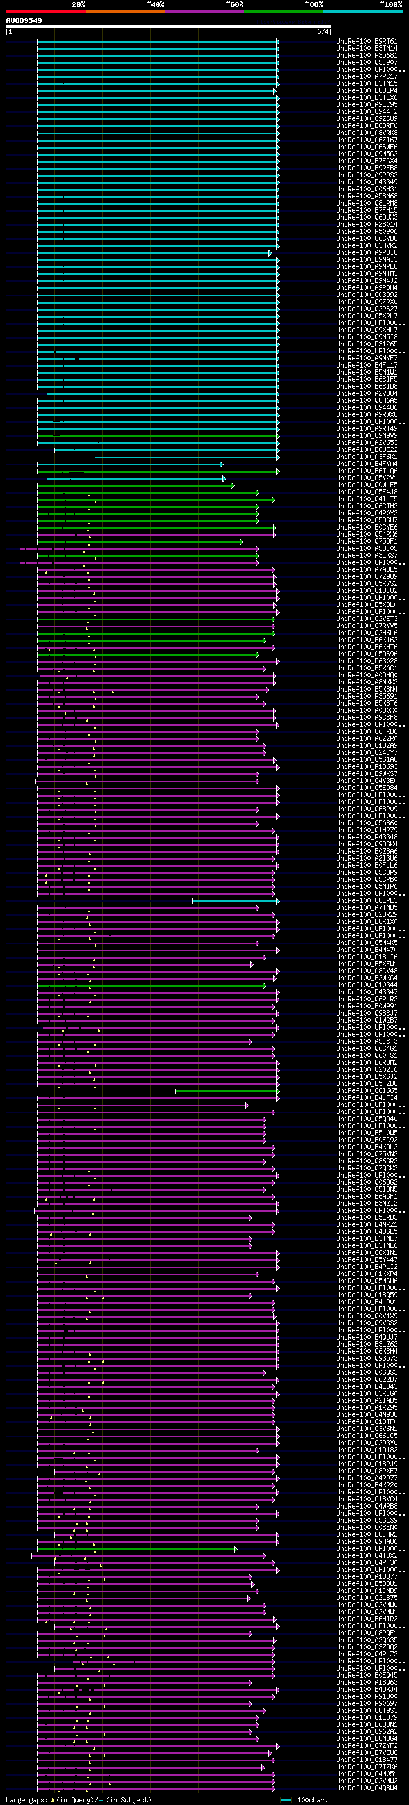Select the UniRef100_A3F6K1 label
Viewport: 409px width, 1805px height.
(x=366, y=457)
